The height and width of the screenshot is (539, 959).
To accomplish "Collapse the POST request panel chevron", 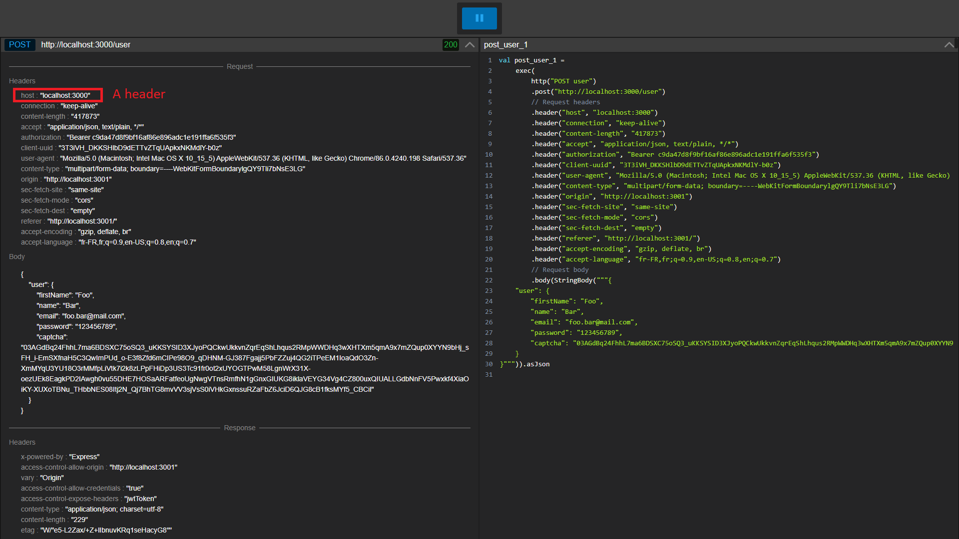I will (470, 45).
